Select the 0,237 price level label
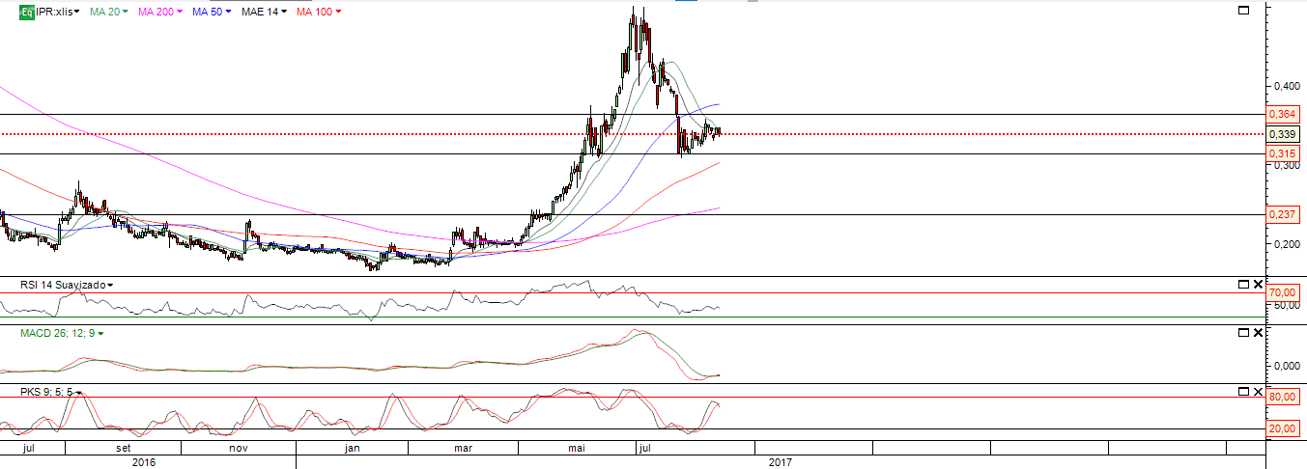1307x469 pixels. tap(1283, 214)
